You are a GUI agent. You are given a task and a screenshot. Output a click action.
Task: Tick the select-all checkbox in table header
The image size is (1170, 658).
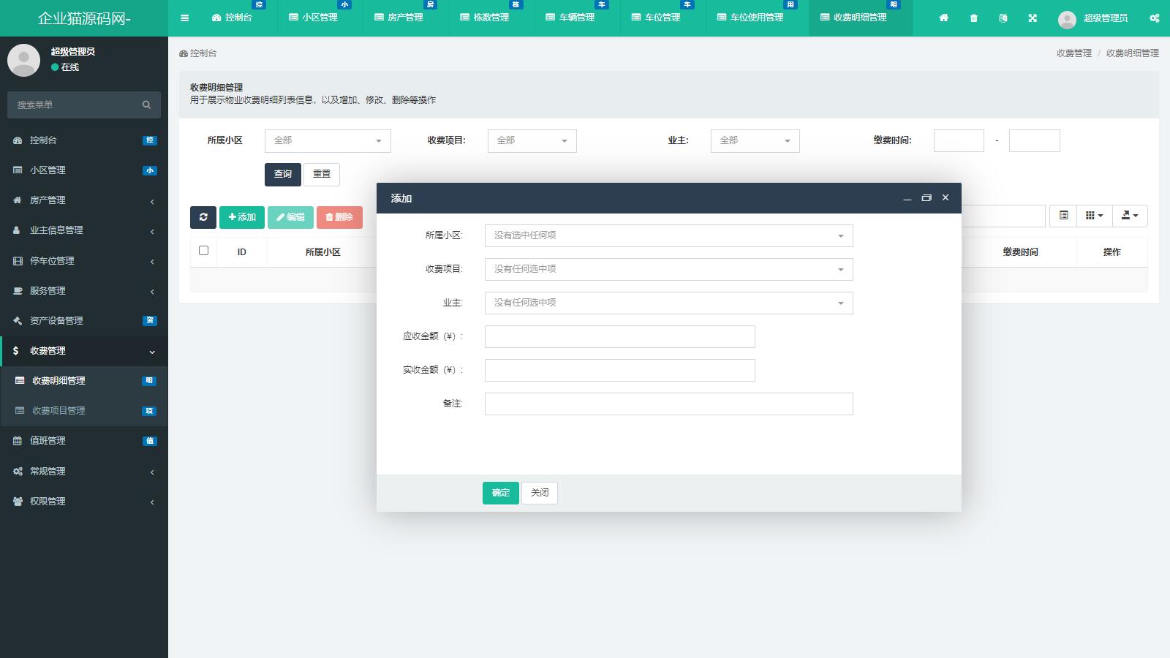click(203, 251)
